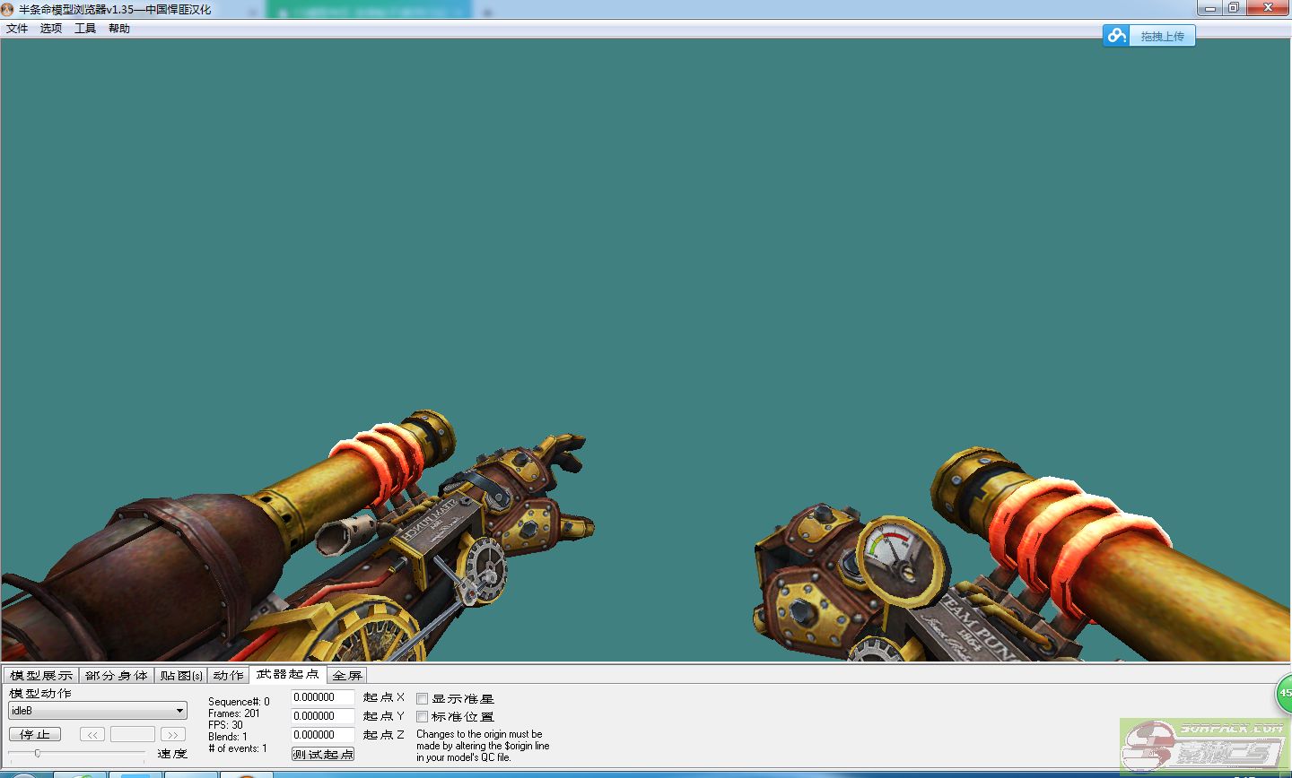Expand the idleB model animation dropdown
Viewport: 1292px width, 778px height.
coord(179,711)
